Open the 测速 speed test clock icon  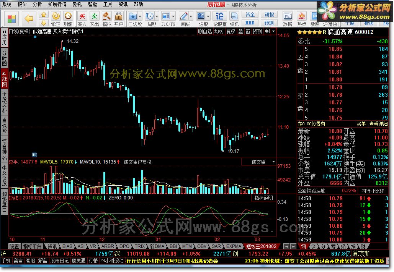[68, 19]
